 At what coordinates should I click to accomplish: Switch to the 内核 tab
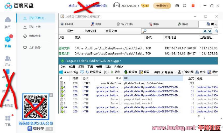point(96,24)
